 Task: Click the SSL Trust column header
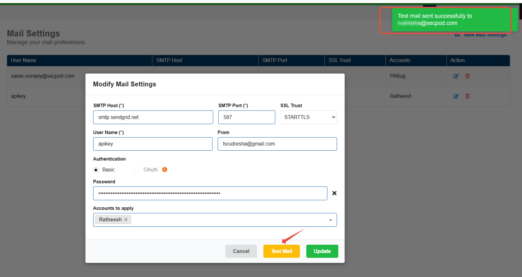pos(355,61)
